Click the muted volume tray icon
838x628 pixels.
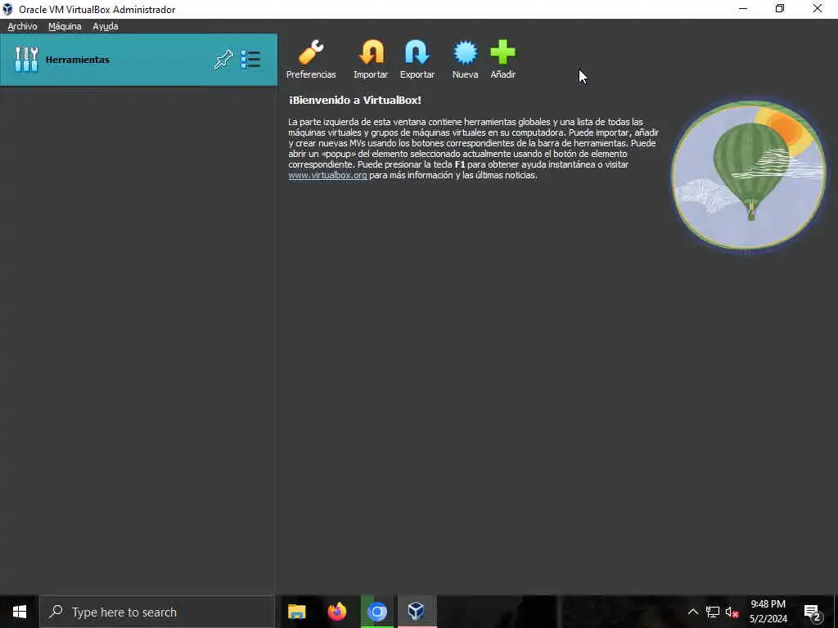(x=732, y=612)
